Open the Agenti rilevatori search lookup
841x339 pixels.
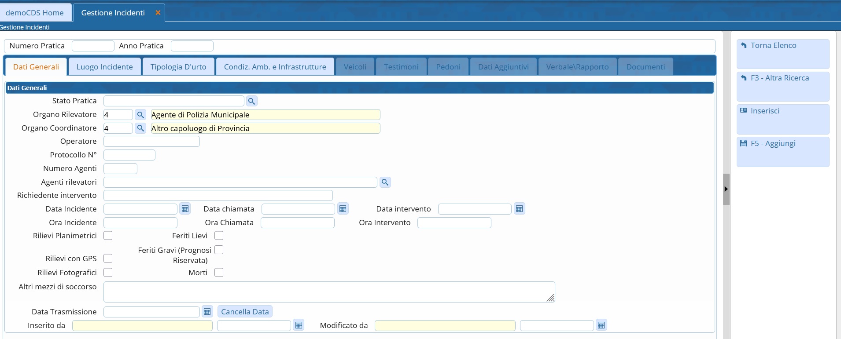(x=385, y=182)
